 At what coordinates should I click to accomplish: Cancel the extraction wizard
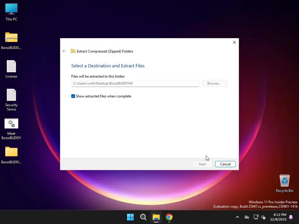tap(225, 164)
